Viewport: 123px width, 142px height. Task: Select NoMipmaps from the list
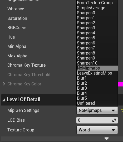97,68
